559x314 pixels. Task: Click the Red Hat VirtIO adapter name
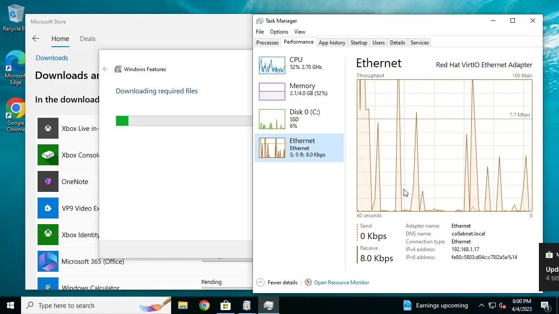(484, 65)
